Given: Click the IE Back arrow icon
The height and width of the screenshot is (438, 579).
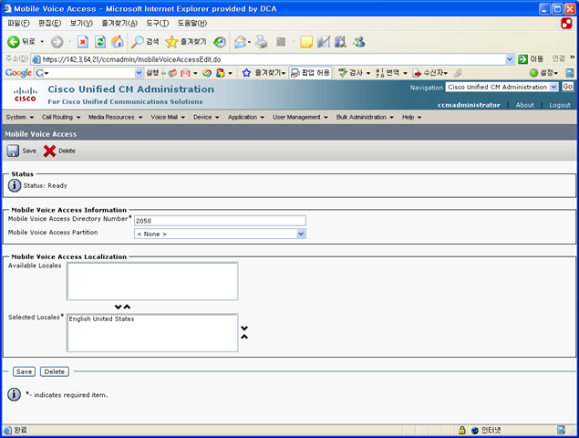Looking at the screenshot, I should [x=14, y=42].
